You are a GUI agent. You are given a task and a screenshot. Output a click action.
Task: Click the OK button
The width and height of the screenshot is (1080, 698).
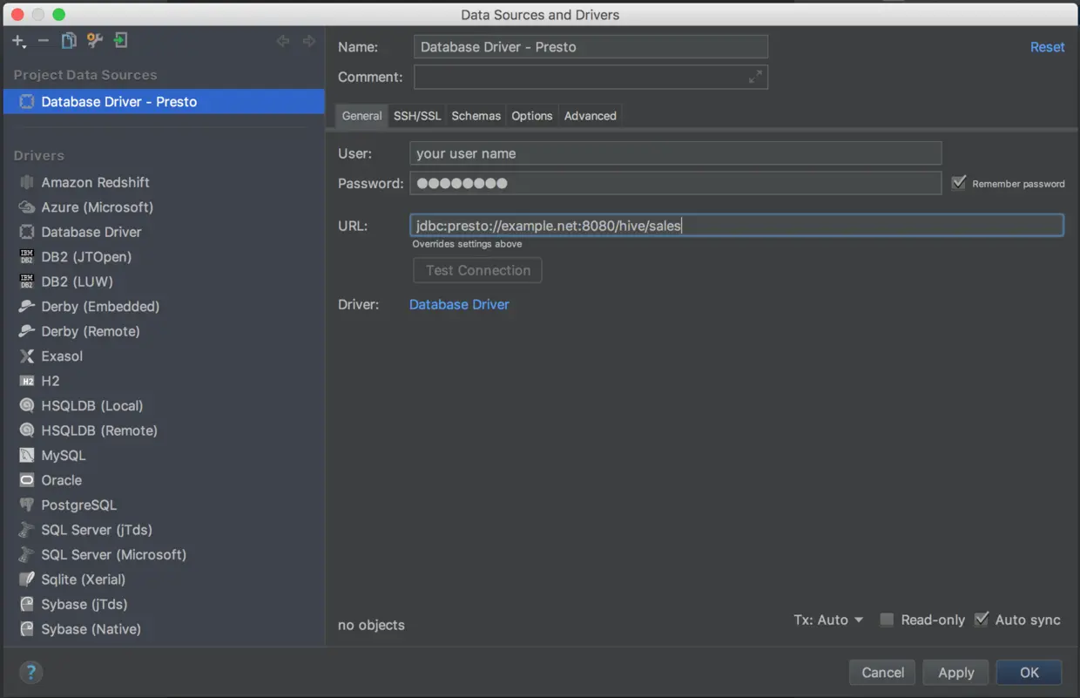click(1029, 672)
